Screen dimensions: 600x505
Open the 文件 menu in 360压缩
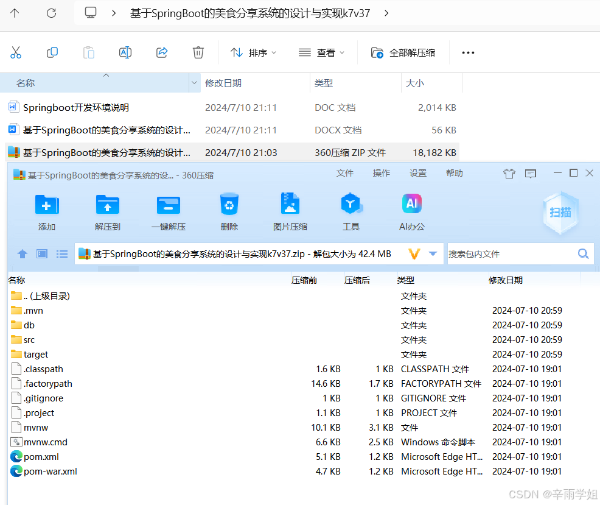(x=345, y=173)
